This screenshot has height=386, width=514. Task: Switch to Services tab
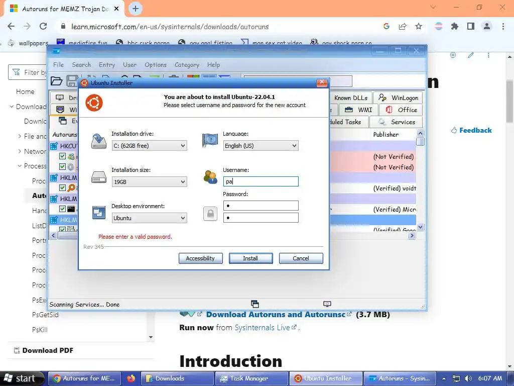point(396,122)
